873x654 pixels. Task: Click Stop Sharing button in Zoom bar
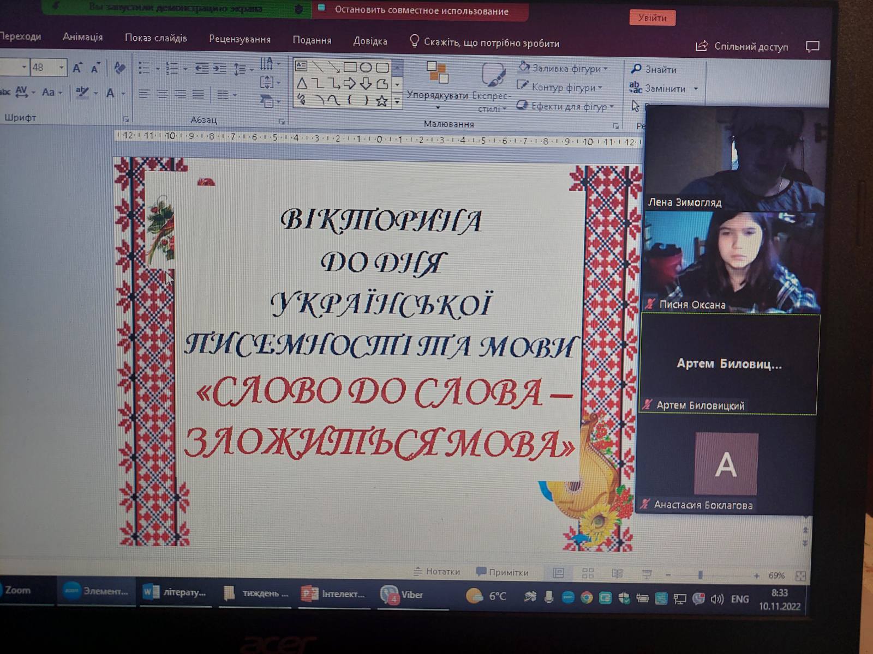pyautogui.click(x=421, y=11)
